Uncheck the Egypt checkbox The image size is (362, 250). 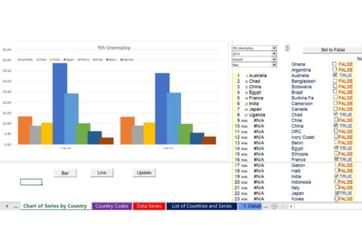point(335,148)
